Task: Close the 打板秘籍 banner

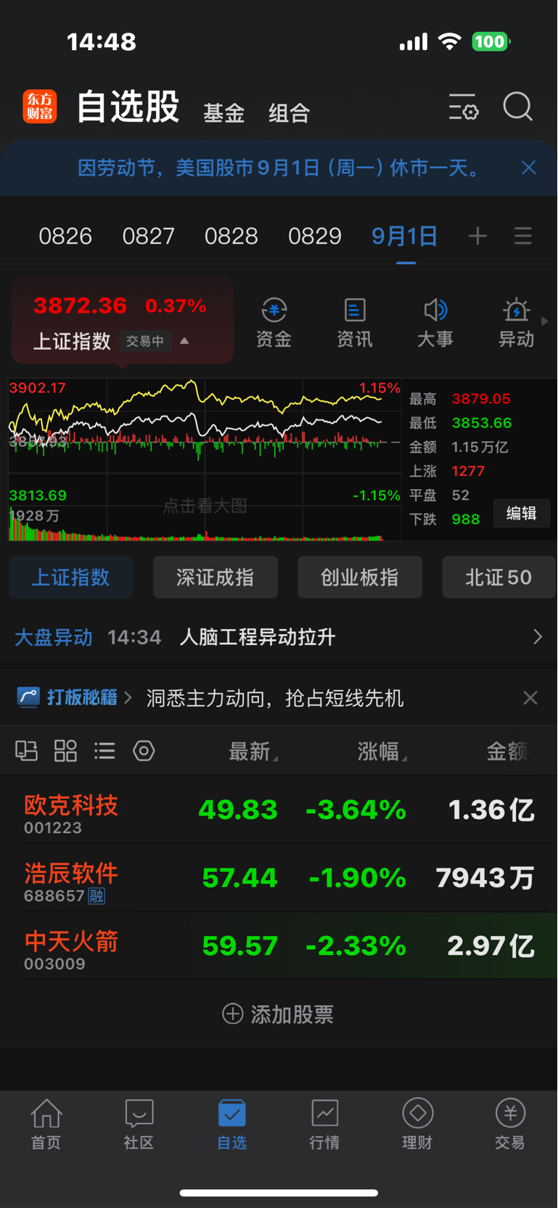Action: coord(530,698)
